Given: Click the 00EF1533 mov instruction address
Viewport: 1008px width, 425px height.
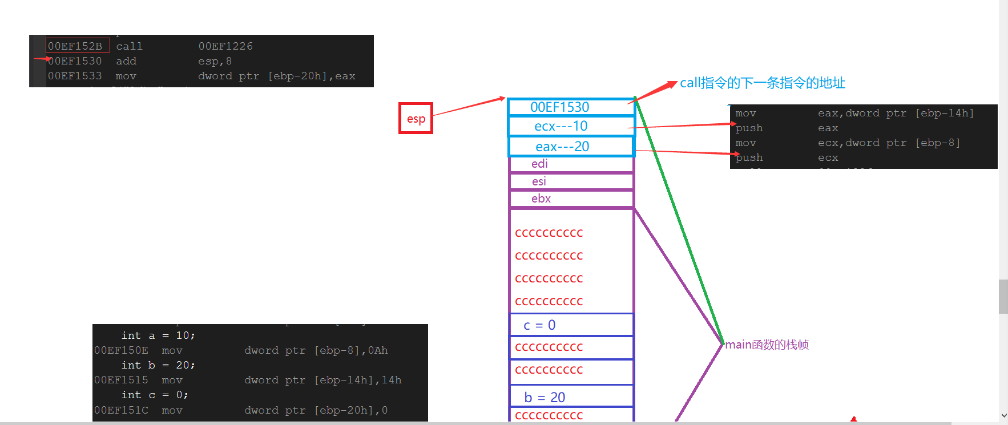Looking at the screenshot, I should (x=75, y=76).
